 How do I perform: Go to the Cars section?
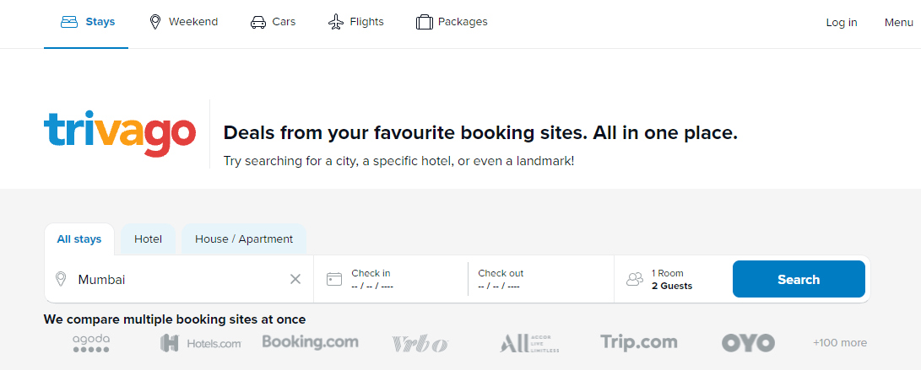(x=273, y=22)
